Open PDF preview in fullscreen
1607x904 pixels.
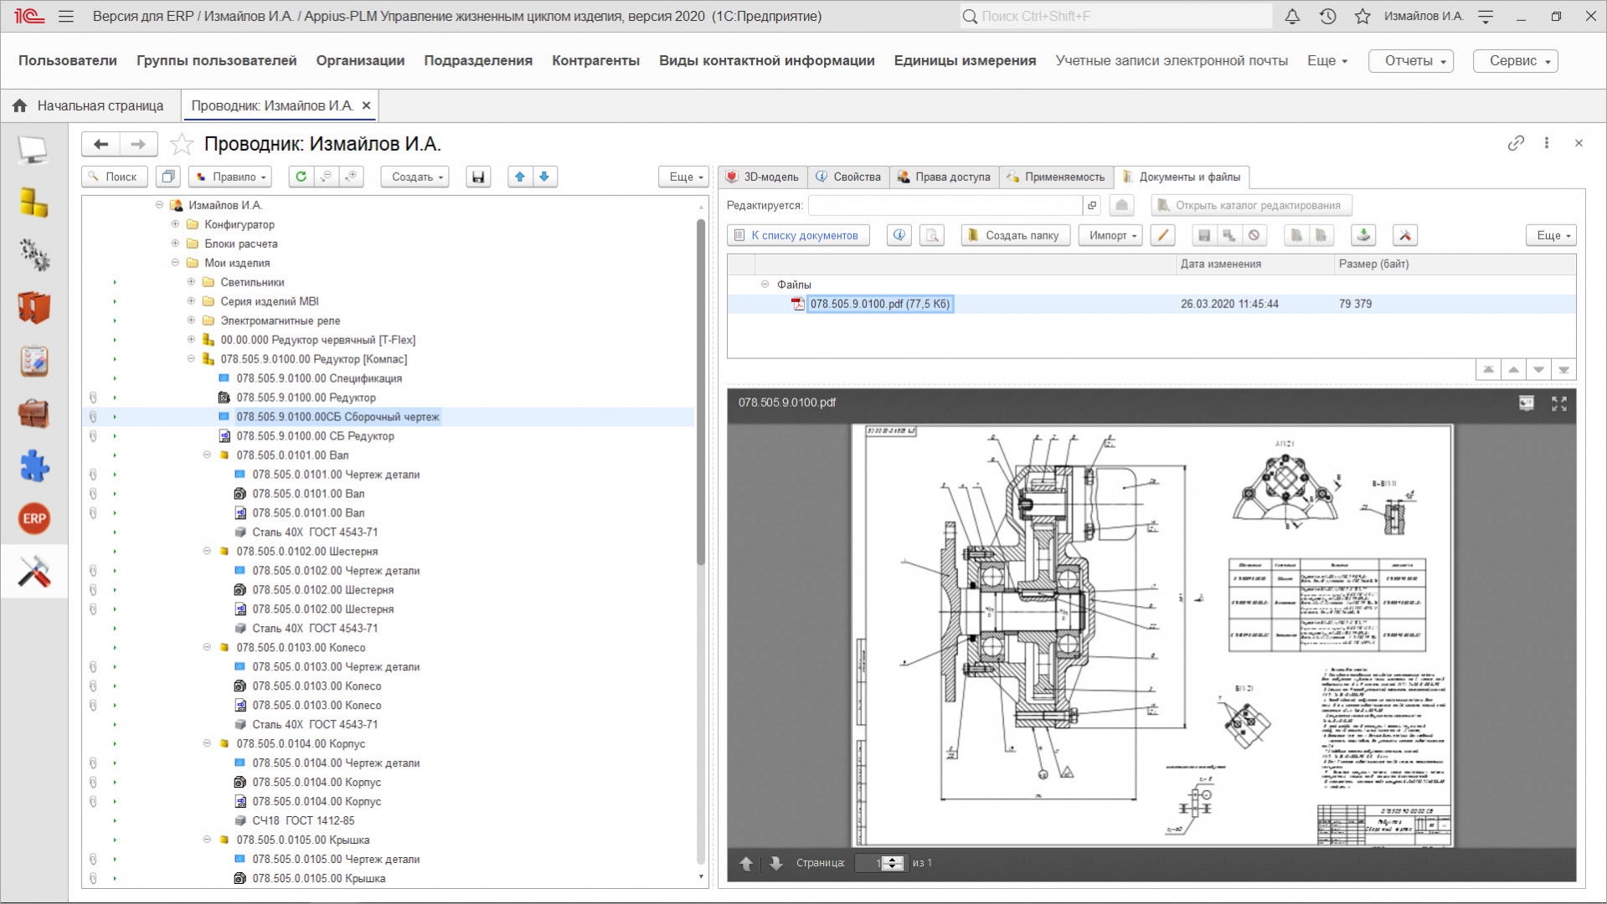[1558, 404]
